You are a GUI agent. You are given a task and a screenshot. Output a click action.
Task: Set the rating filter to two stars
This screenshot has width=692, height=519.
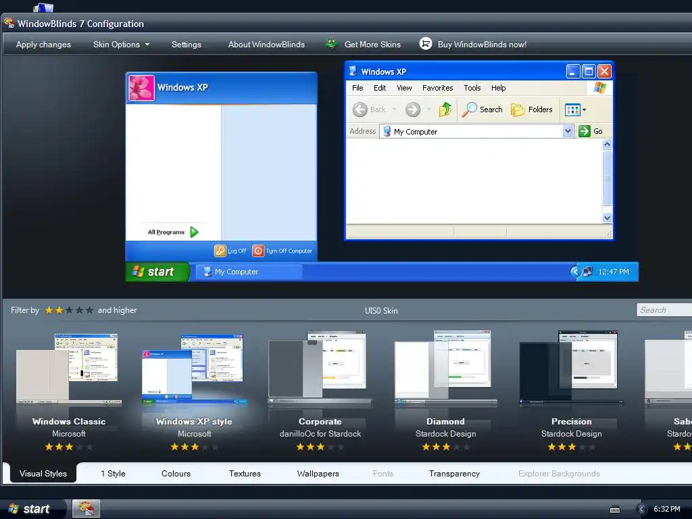click(59, 310)
